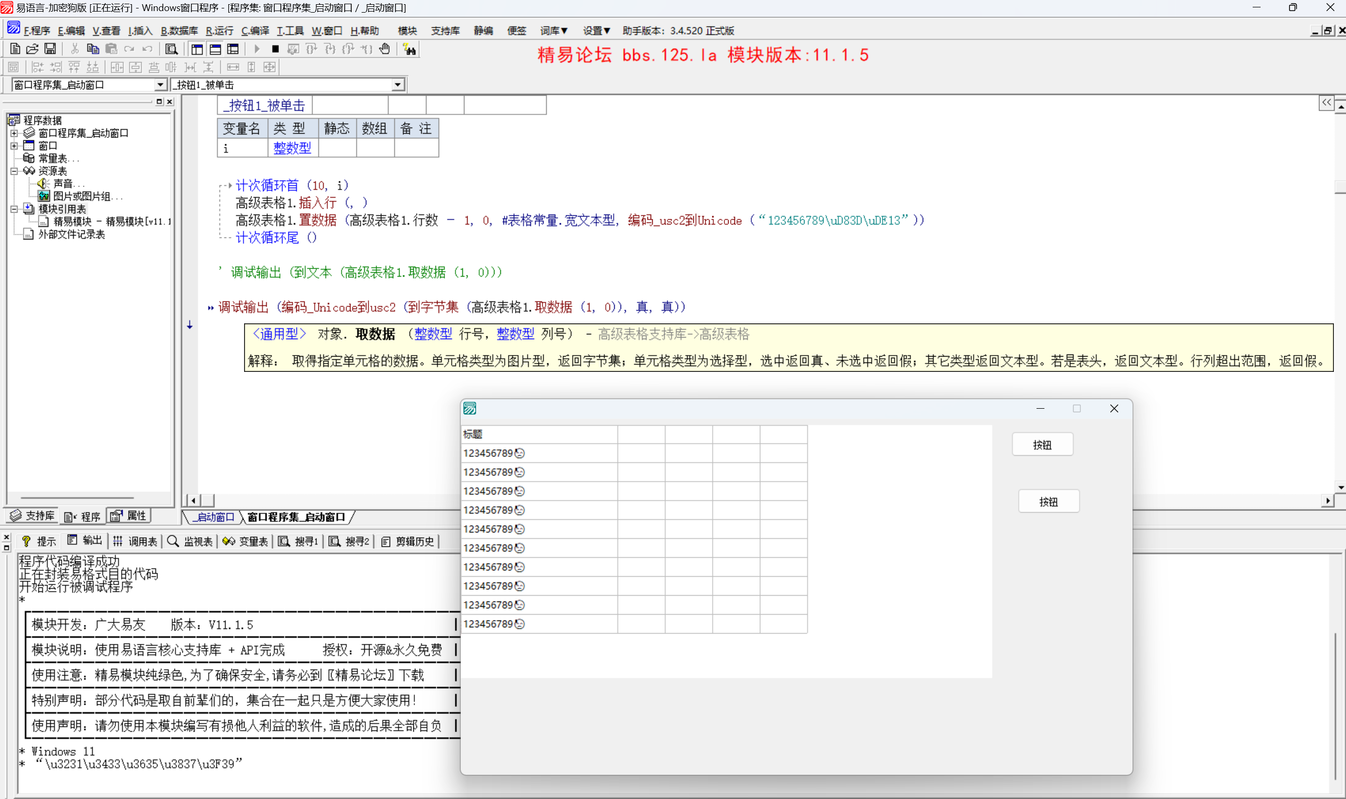The image size is (1346, 799).
Task: Toggle the combined panel (third layout icon)
Action: (233, 49)
